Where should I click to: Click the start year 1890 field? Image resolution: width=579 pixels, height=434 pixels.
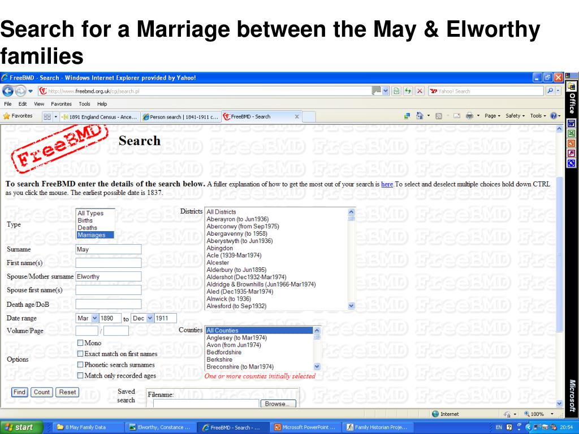coord(110,318)
